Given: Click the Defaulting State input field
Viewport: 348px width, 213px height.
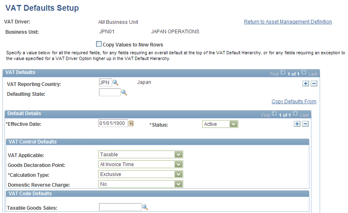Looking at the screenshot, I should click(x=110, y=93).
